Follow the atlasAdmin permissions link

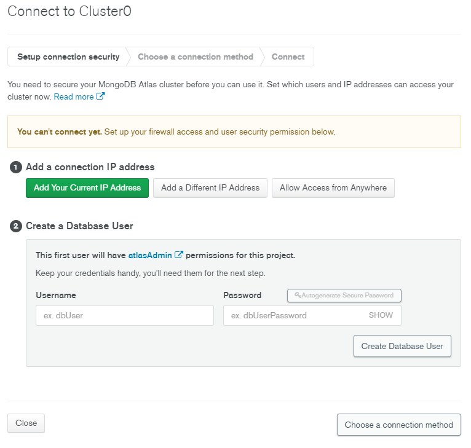point(151,255)
